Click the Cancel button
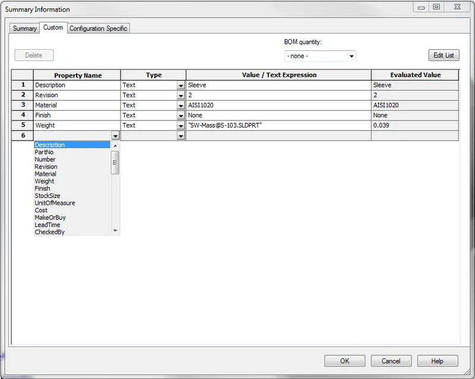475x379 pixels. click(391, 361)
